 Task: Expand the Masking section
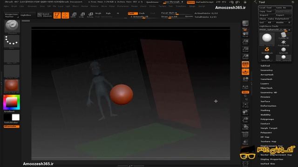coord(265,110)
